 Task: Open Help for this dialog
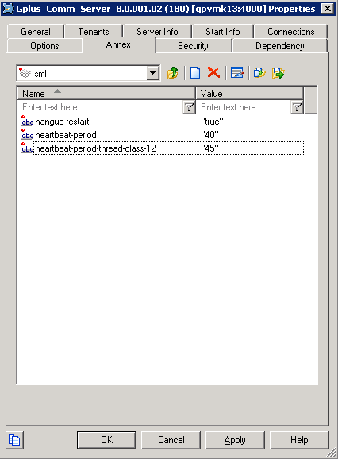(299, 440)
